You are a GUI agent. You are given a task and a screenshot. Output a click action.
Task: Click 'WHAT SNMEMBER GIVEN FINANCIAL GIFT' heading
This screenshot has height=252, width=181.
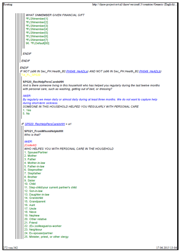(x=55, y=15)
